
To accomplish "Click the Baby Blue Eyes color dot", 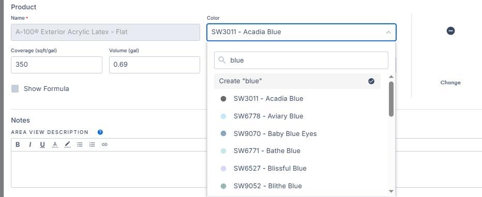I will tap(223, 134).
